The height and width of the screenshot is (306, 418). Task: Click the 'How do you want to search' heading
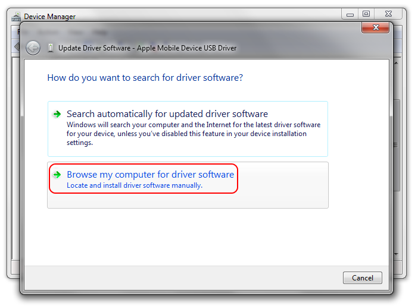145,78
